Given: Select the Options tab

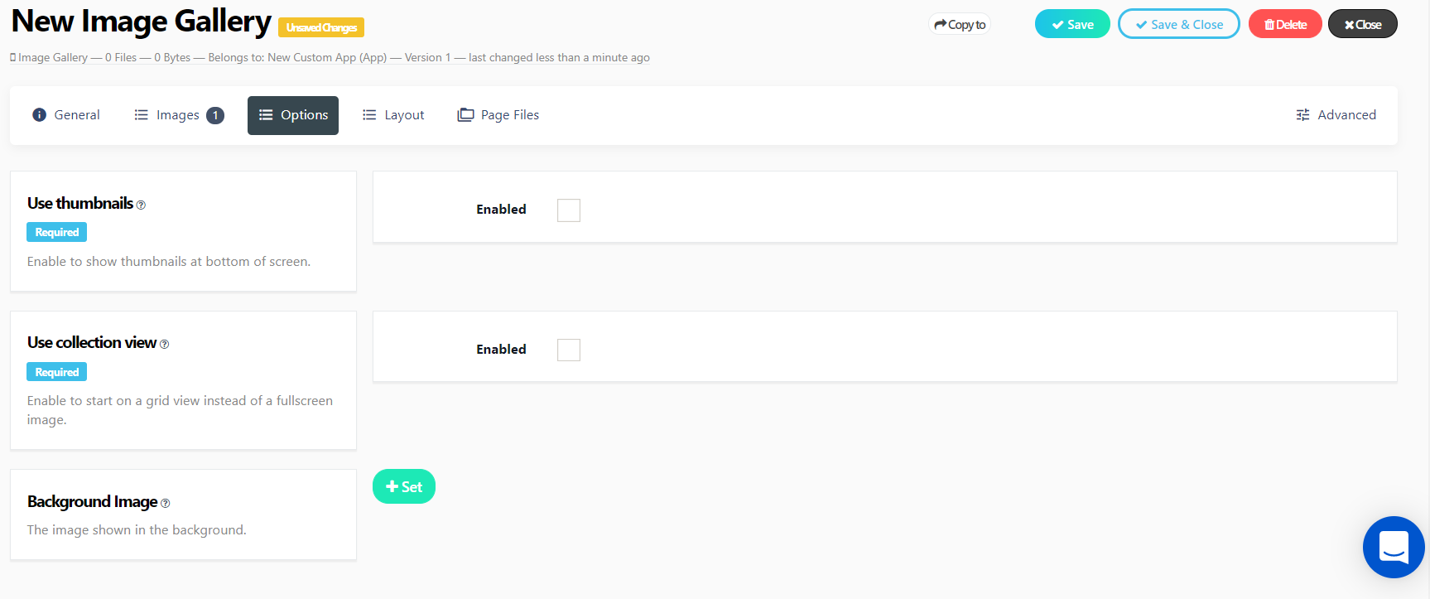Looking at the screenshot, I should pyautogui.click(x=293, y=115).
